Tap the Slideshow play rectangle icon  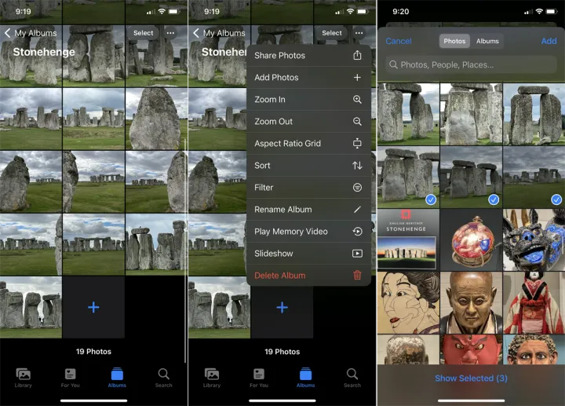coord(357,254)
